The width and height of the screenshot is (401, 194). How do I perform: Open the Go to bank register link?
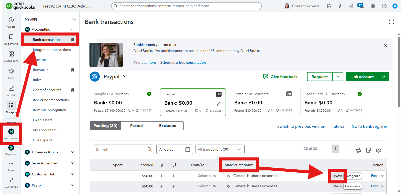[x=369, y=126]
